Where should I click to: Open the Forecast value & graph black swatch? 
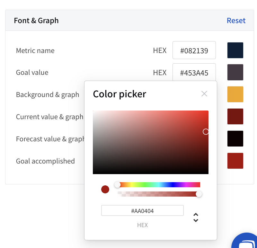pos(235,138)
